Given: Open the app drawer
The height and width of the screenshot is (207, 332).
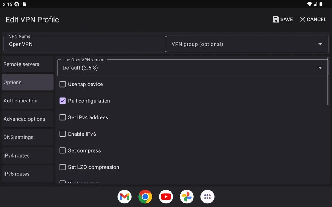Looking at the screenshot, I should click(207, 196).
